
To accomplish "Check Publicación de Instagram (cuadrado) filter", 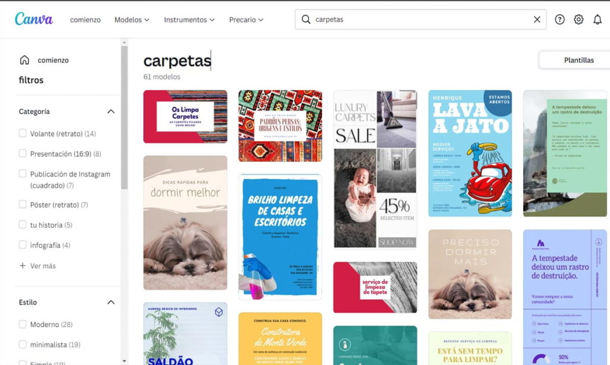I will (23, 174).
